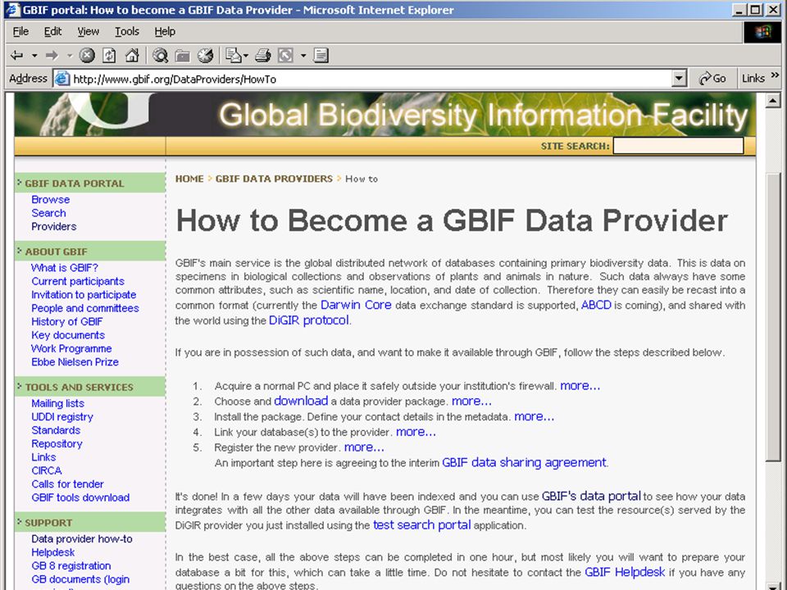Viewport: 787px width, 590px height.
Task: Click the Mail toolbar icon
Action: click(x=233, y=55)
